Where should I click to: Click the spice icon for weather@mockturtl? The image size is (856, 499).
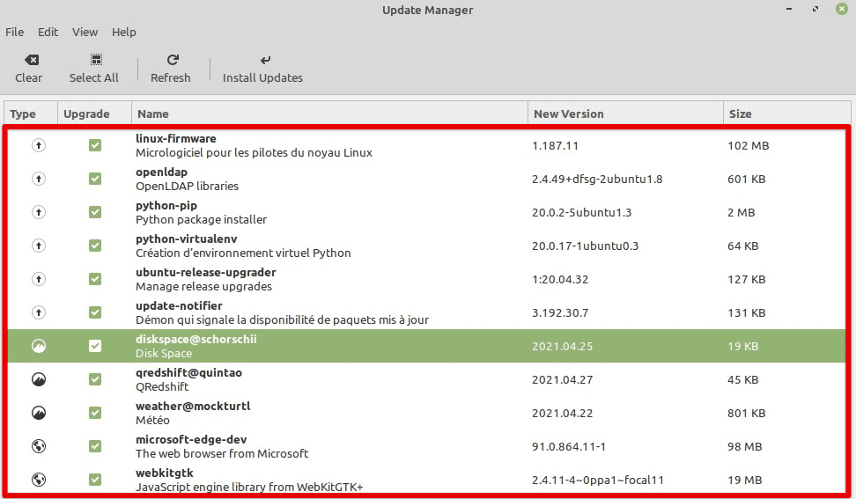(38, 413)
